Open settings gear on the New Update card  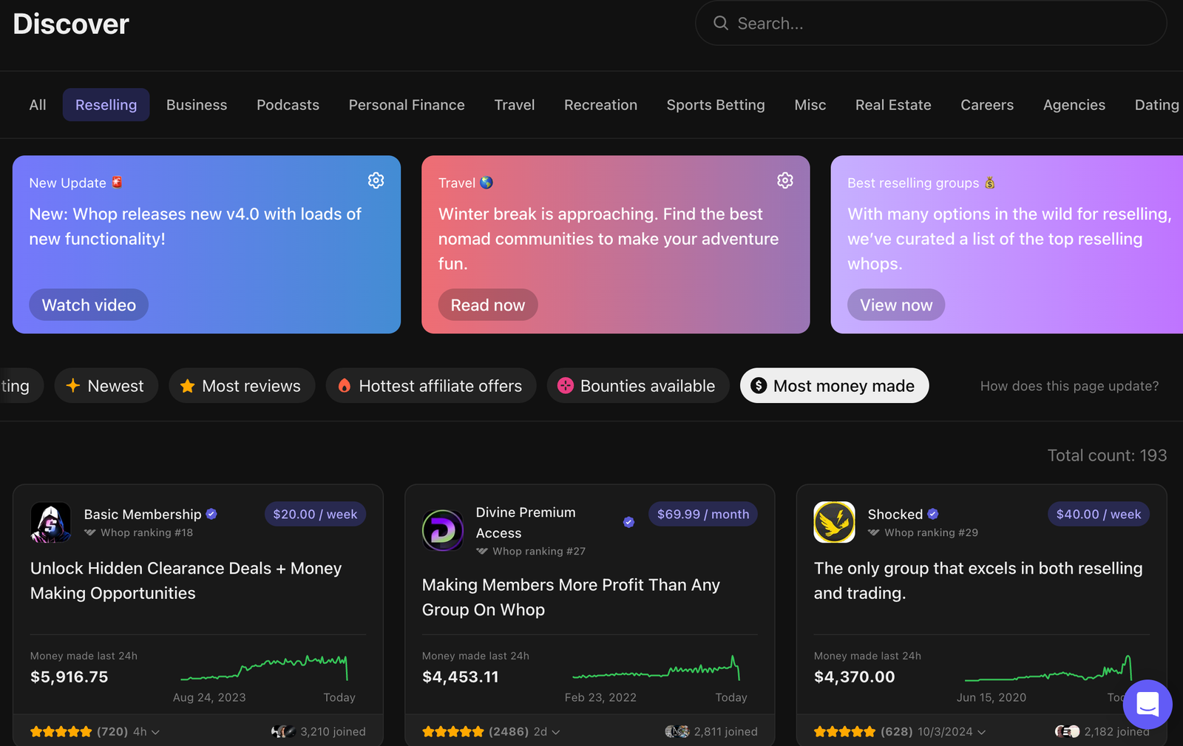[x=376, y=180]
